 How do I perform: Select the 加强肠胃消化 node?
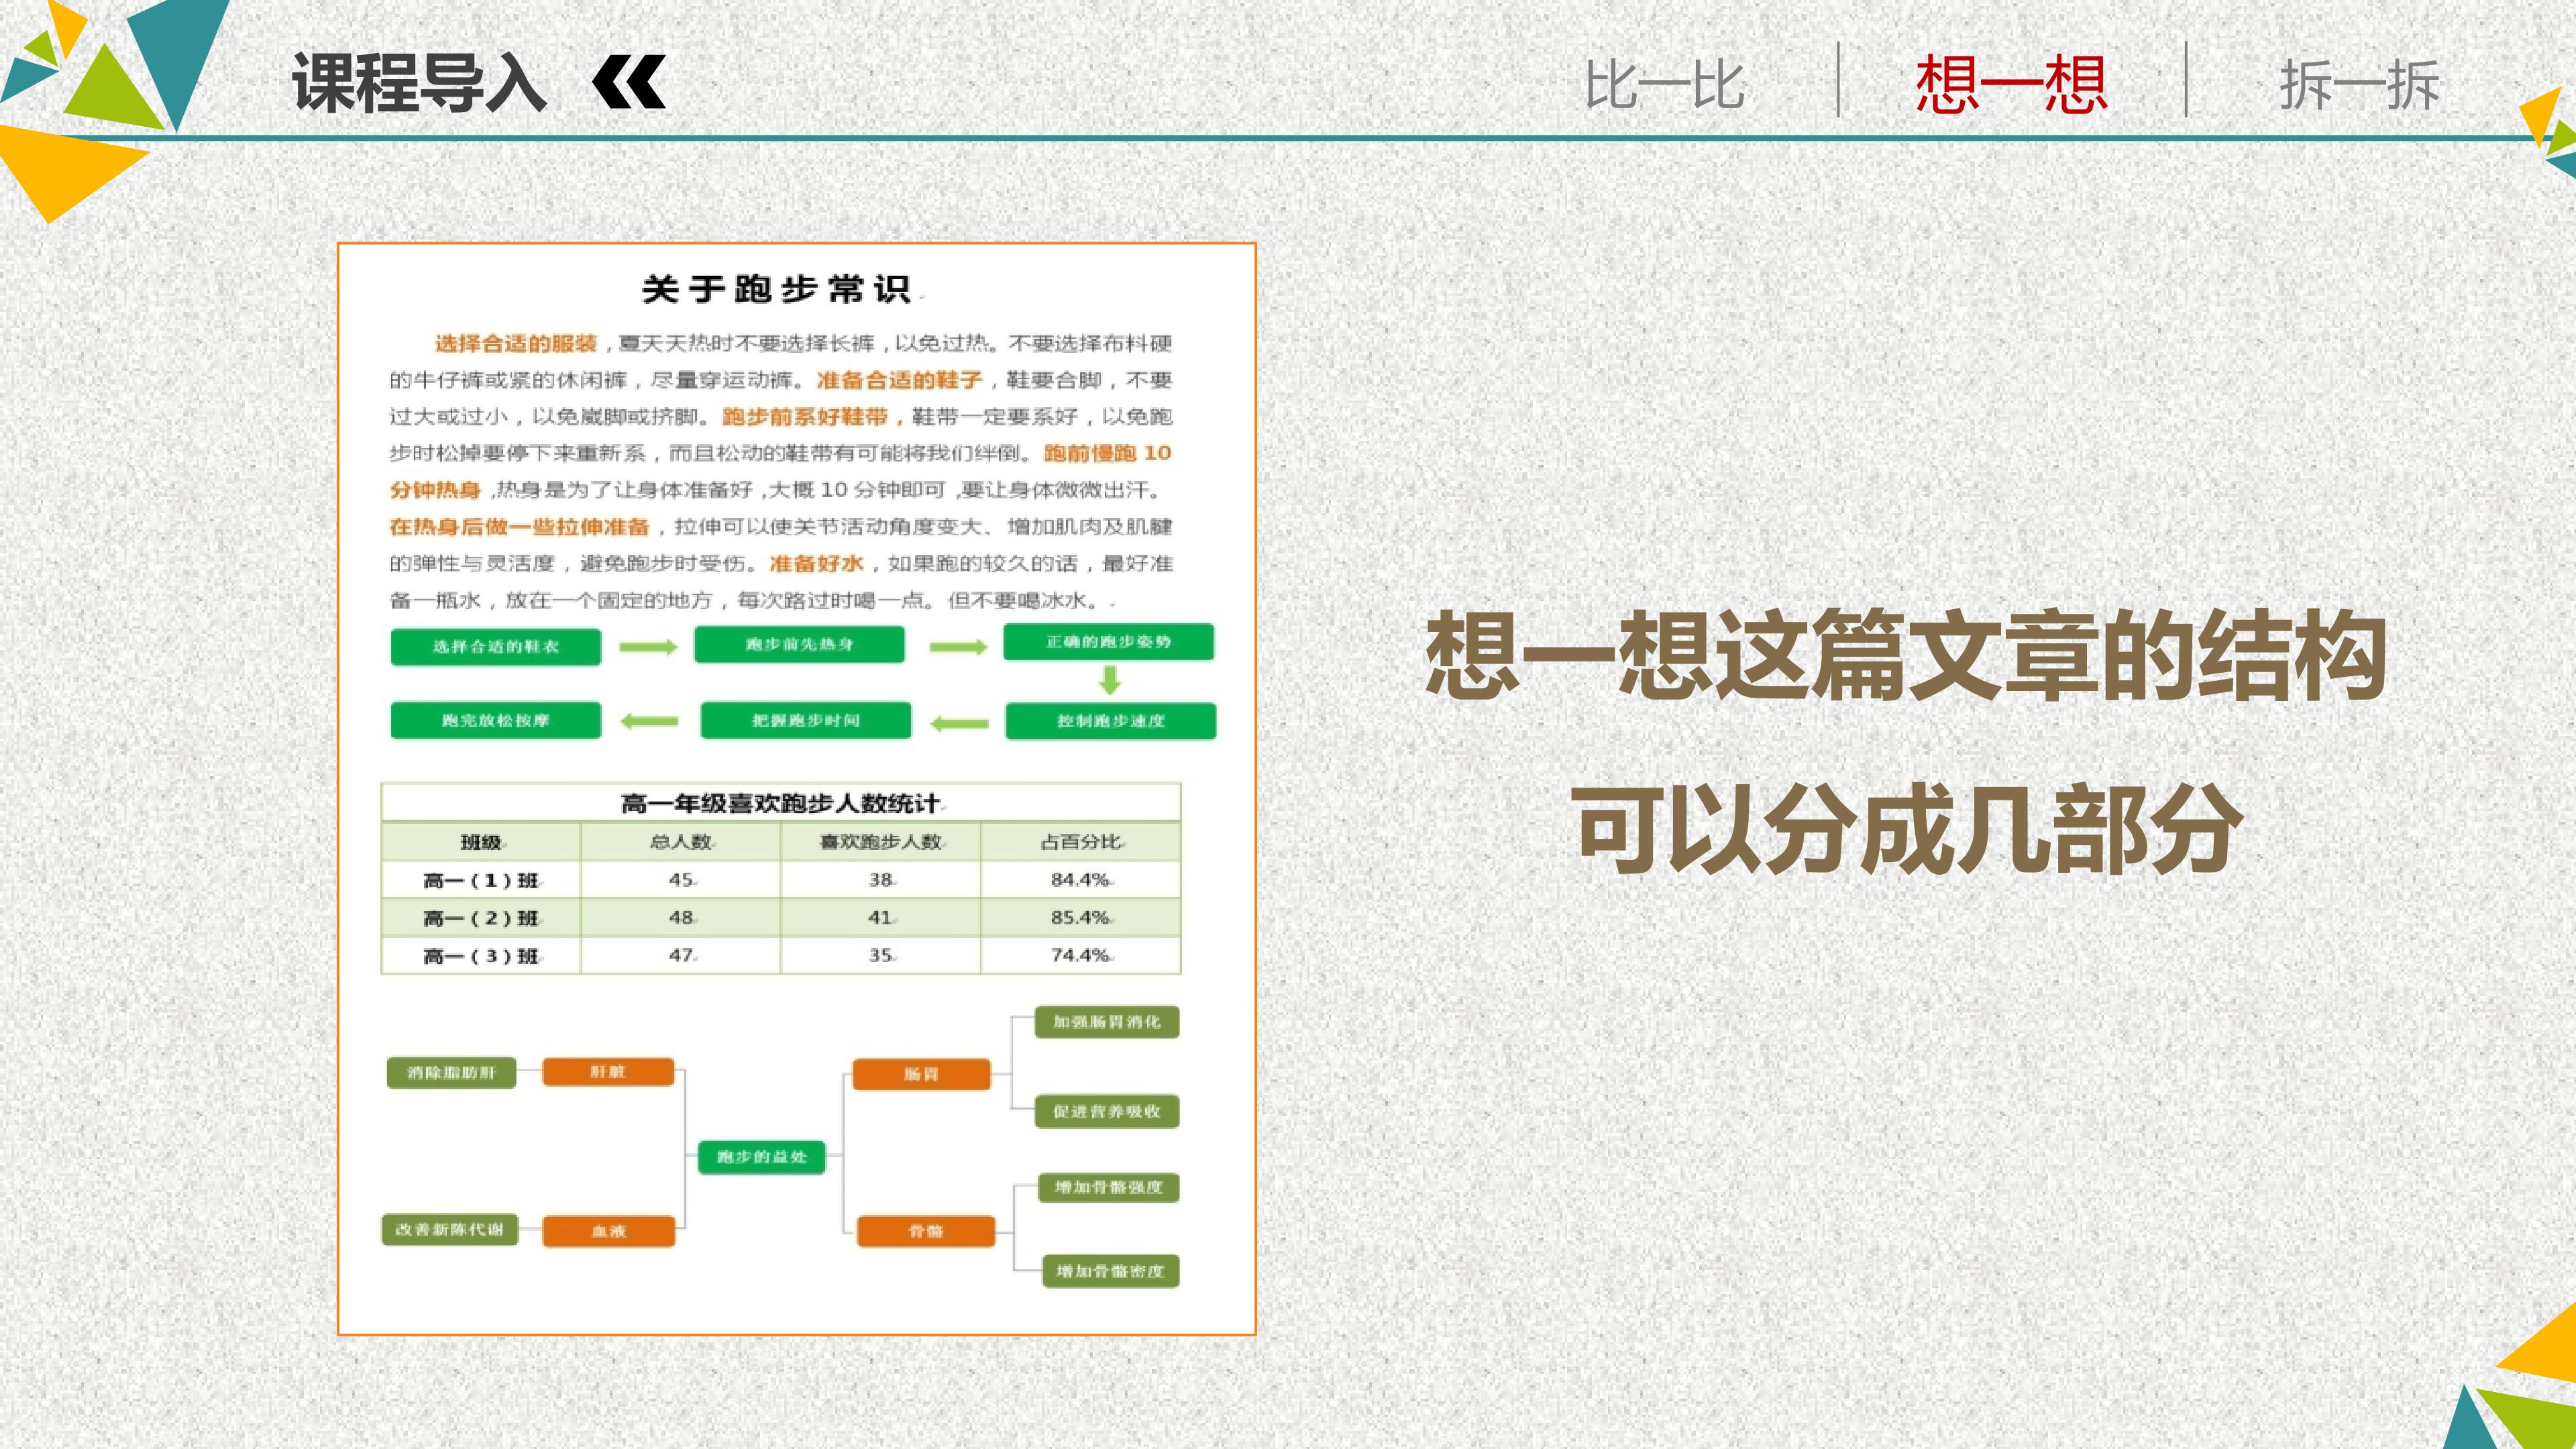(x=1107, y=1022)
